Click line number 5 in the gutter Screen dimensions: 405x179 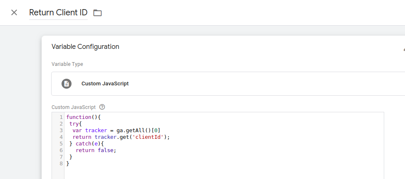point(61,144)
